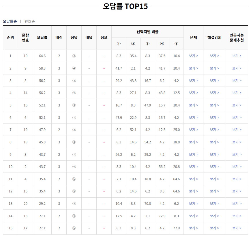Open 해설강의 보기 link for rank 1

(214, 56)
